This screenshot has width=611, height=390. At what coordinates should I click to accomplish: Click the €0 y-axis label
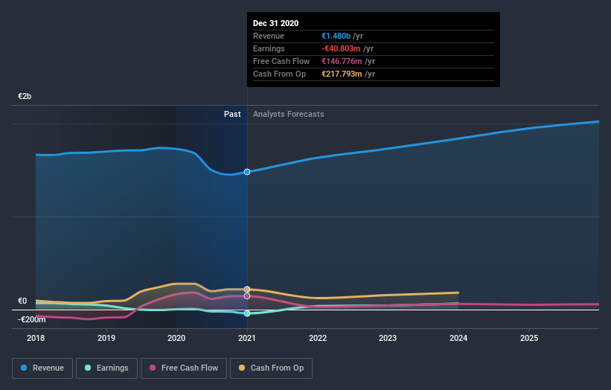point(22,301)
